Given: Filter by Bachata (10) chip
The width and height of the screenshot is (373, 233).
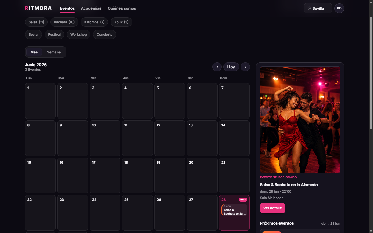Looking at the screenshot, I should [64, 22].
